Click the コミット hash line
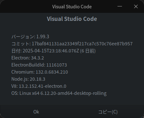The width and height of the screenshot is (144, 118). (x=72, y=44)
